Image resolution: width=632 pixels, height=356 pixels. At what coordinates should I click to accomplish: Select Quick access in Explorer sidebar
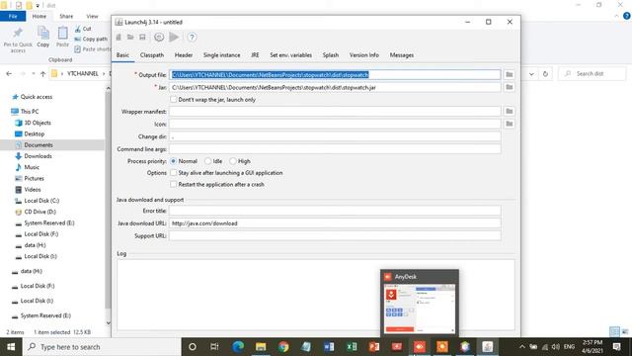pos(37,97)
